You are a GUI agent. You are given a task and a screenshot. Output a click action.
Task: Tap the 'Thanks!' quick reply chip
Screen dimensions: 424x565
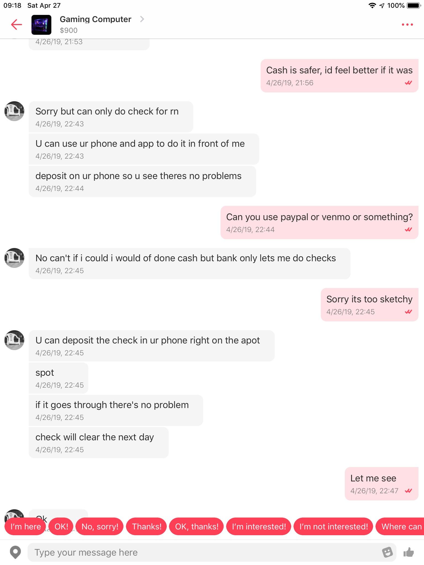146,526
